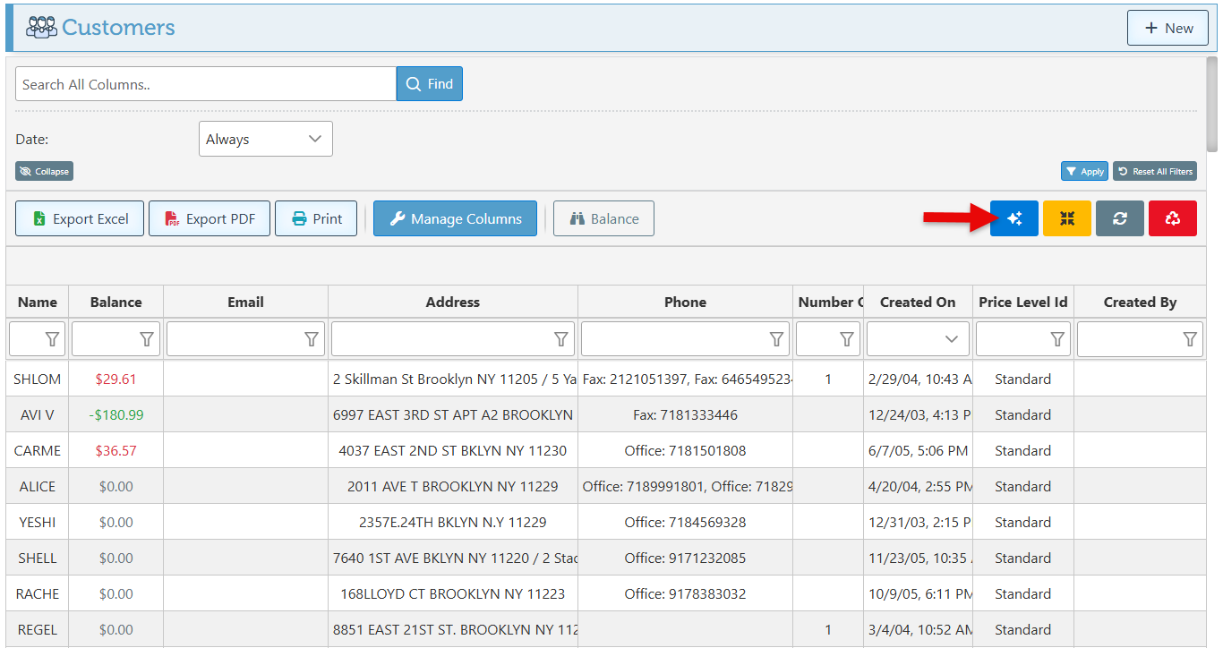Click the gray refresh icon button

point(1119,218)
